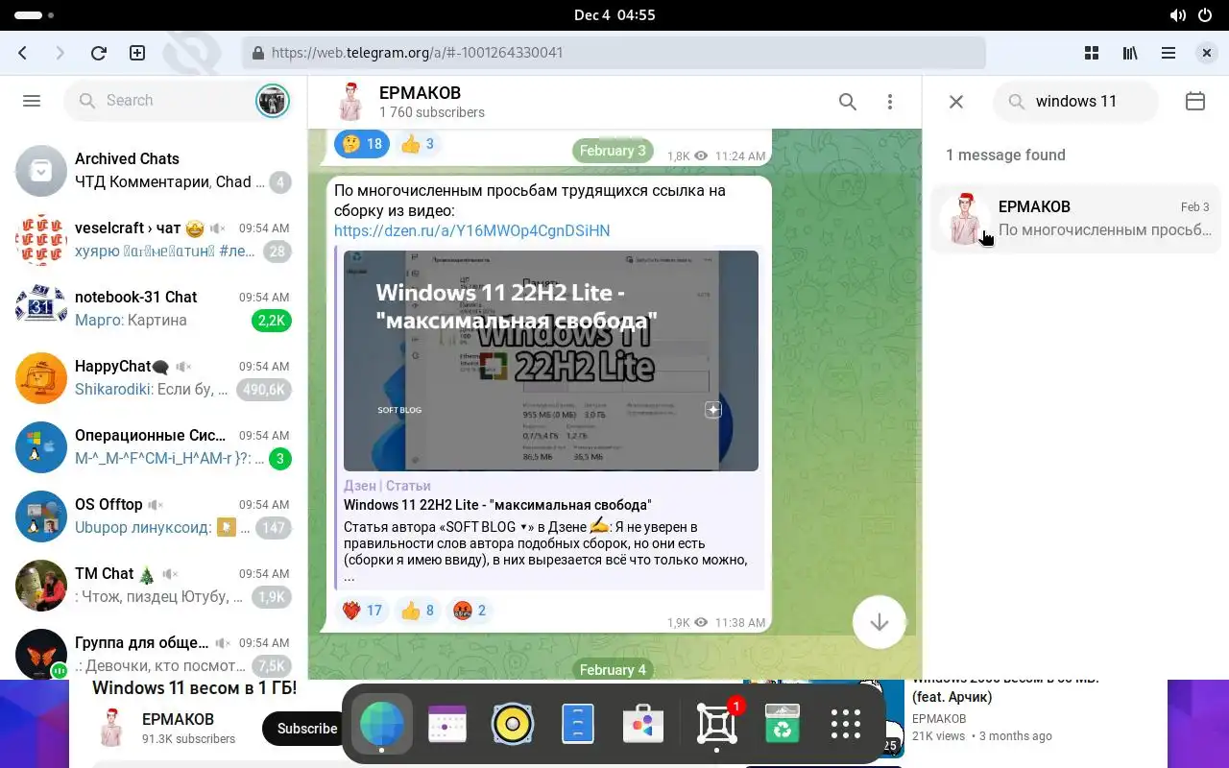The image size is (1229, 768).
Task: Open Telegram main menu hamburger
Action: 32,100
